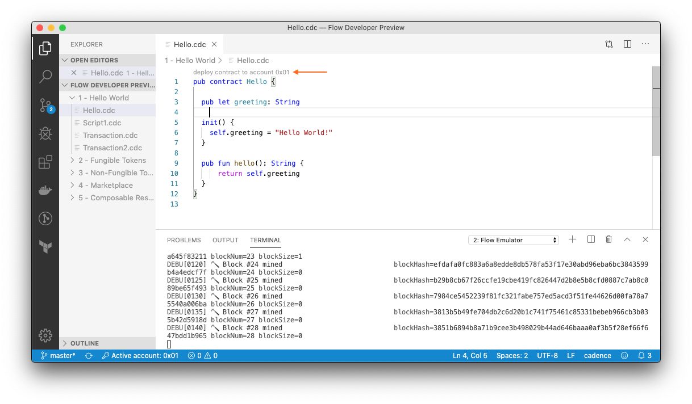The width and height of the screenshot is (692, 404).
Task: Kill the terminal with trash icon
Action: [609, 239]
